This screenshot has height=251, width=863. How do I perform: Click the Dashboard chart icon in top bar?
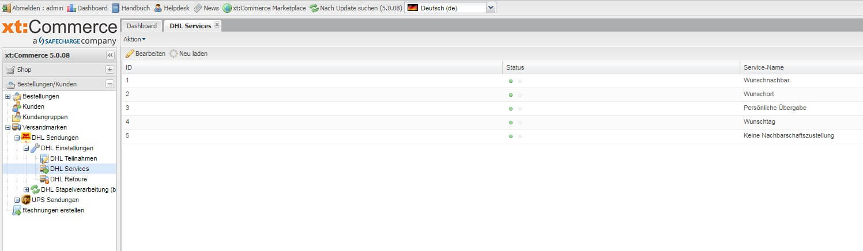pos(71,8)
